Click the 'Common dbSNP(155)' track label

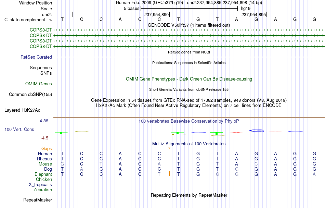(30, 95)
